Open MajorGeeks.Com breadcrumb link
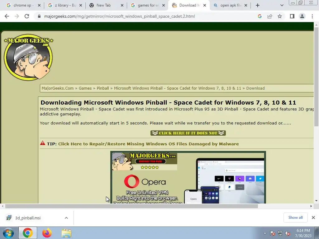This screenshot has width=319, height=239. [x=58, y=88]
